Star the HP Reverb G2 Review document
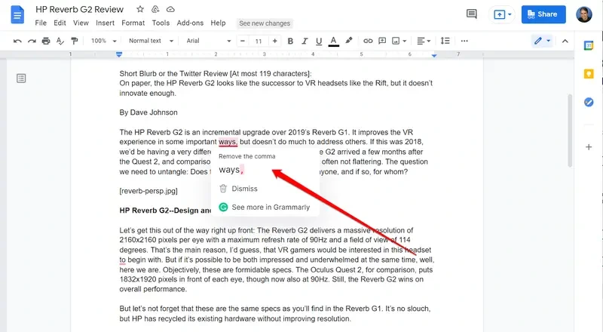 coord(140,9)
